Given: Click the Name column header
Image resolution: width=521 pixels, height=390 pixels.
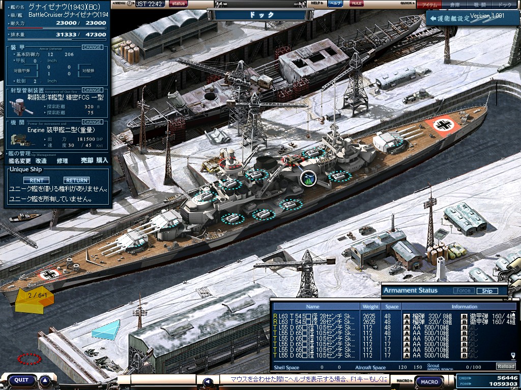Looking at the screenshot, I should tap(316, 306).
